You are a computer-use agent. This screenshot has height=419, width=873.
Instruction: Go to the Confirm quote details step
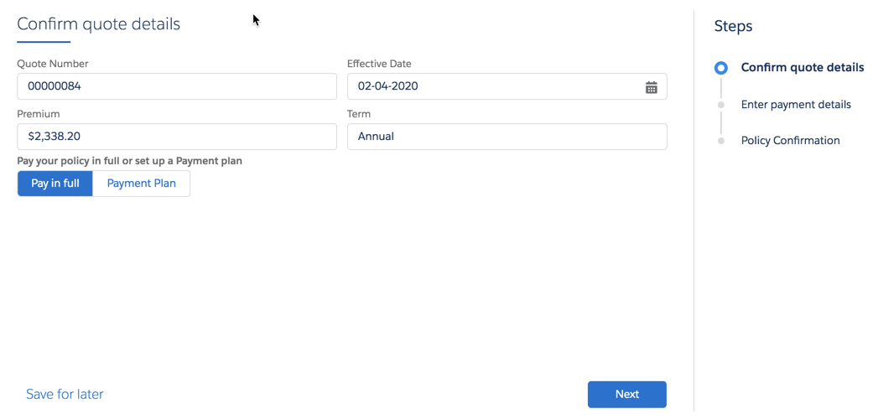click(803, 68)
